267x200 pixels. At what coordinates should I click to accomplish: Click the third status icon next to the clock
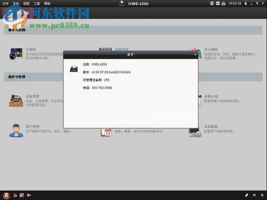[x=223, y=4]
